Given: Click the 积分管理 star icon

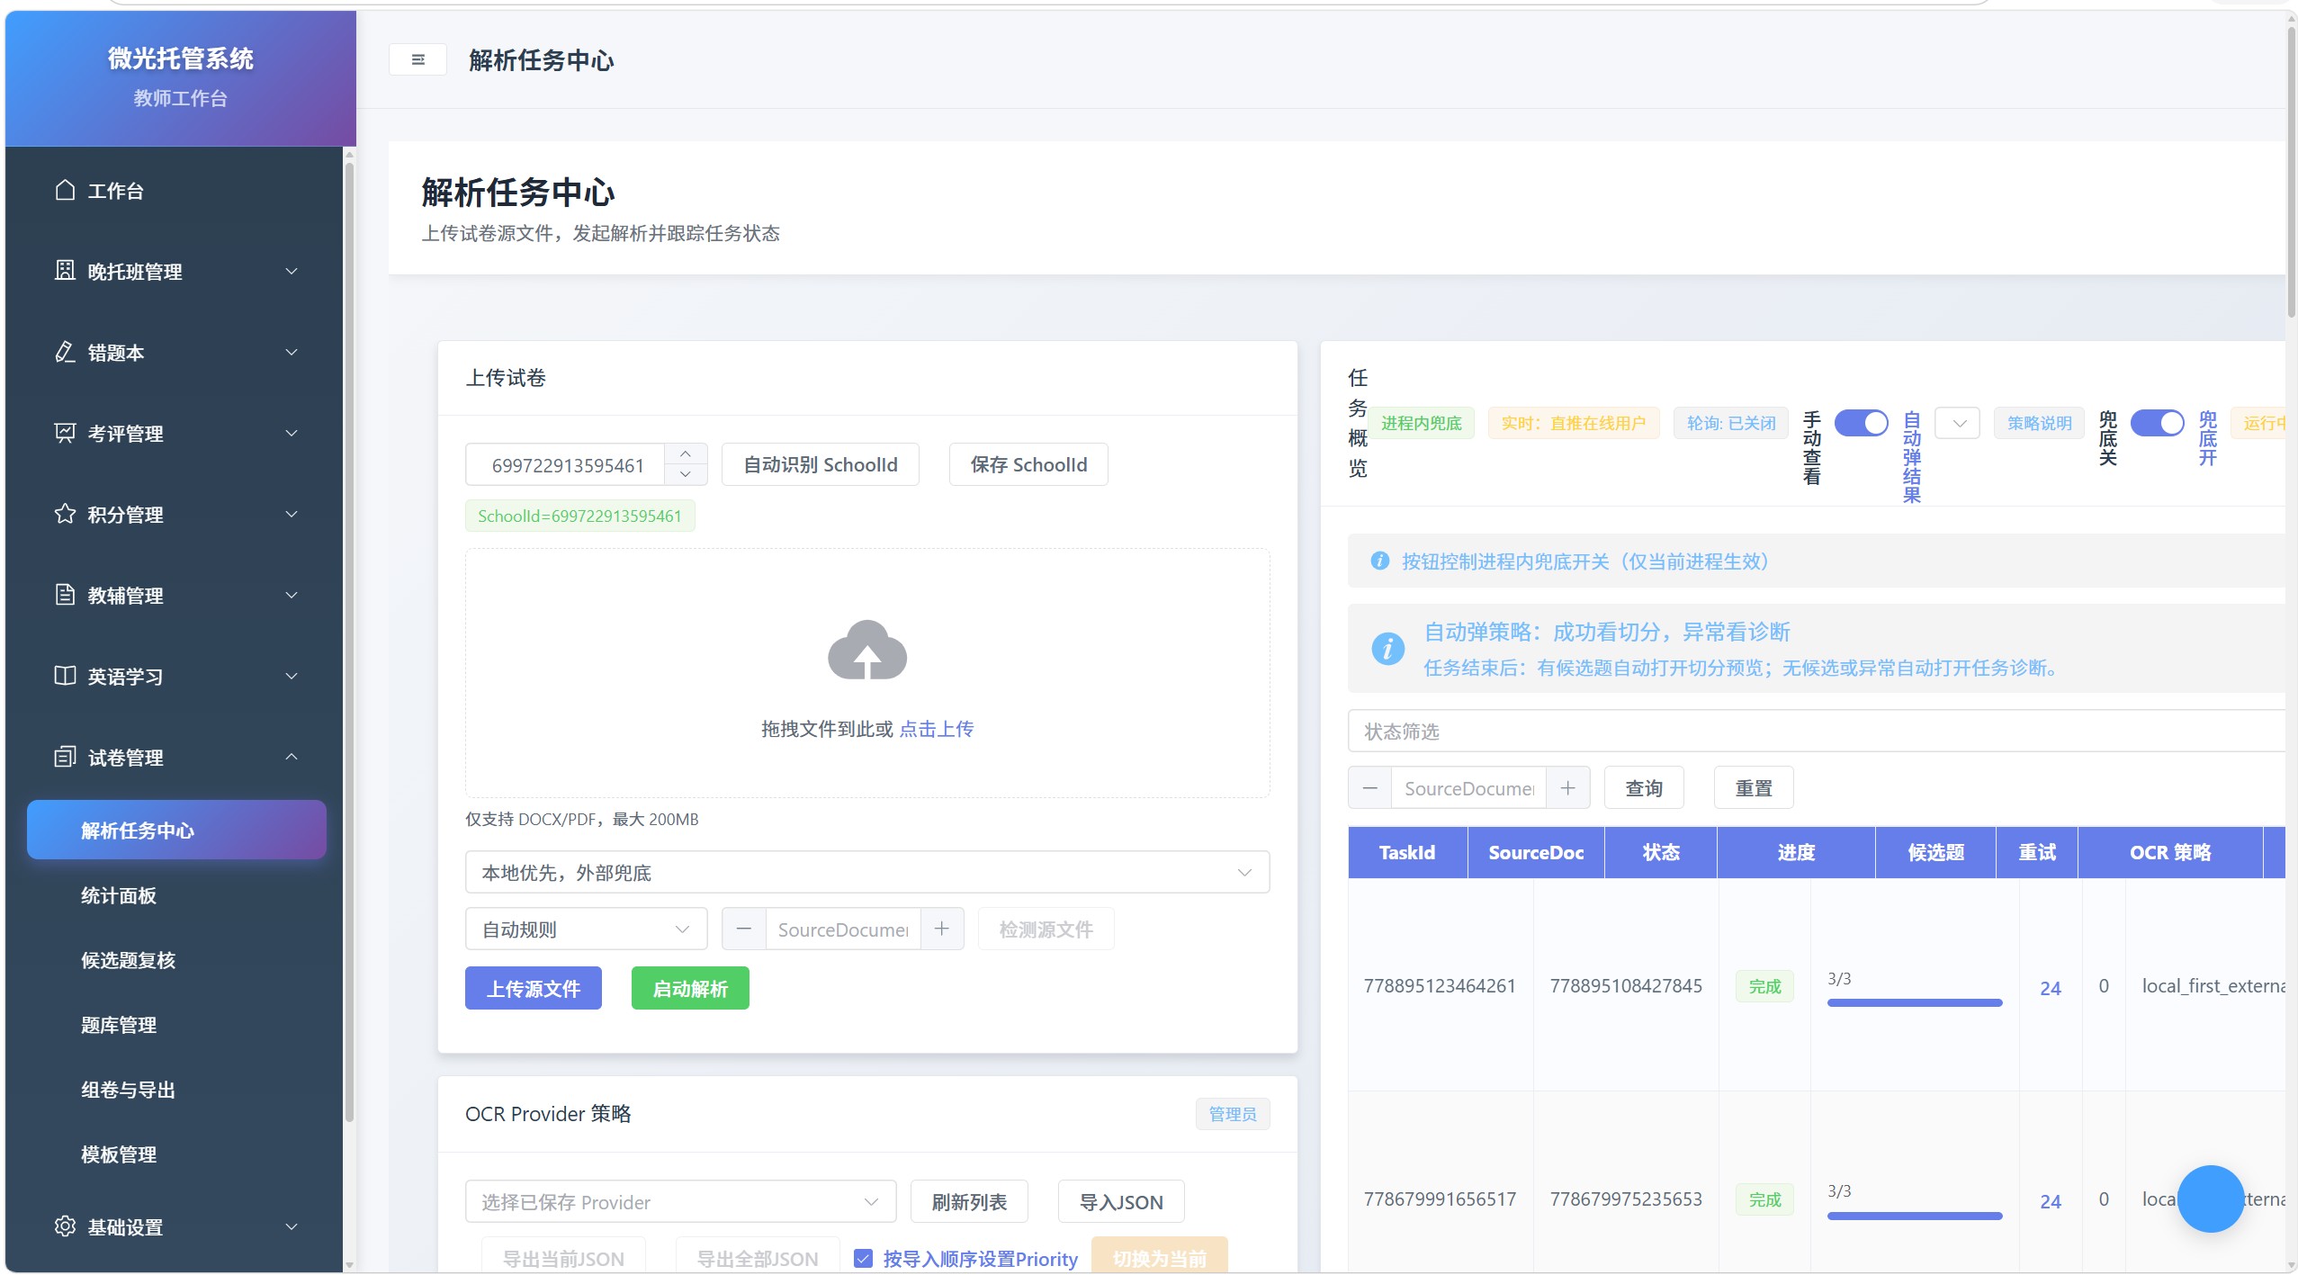Looking at the screenshot, I should coord(65,514).
